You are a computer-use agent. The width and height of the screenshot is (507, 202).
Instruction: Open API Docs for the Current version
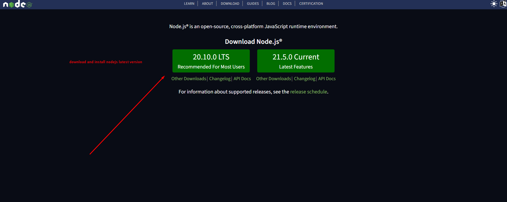coord(327,79)
